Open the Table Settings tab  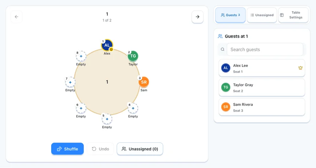point(293,15)
